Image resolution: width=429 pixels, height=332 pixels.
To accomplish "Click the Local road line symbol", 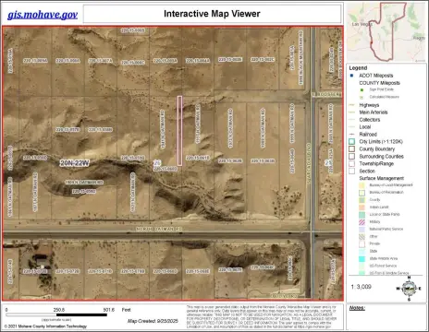I will [352, 127].
